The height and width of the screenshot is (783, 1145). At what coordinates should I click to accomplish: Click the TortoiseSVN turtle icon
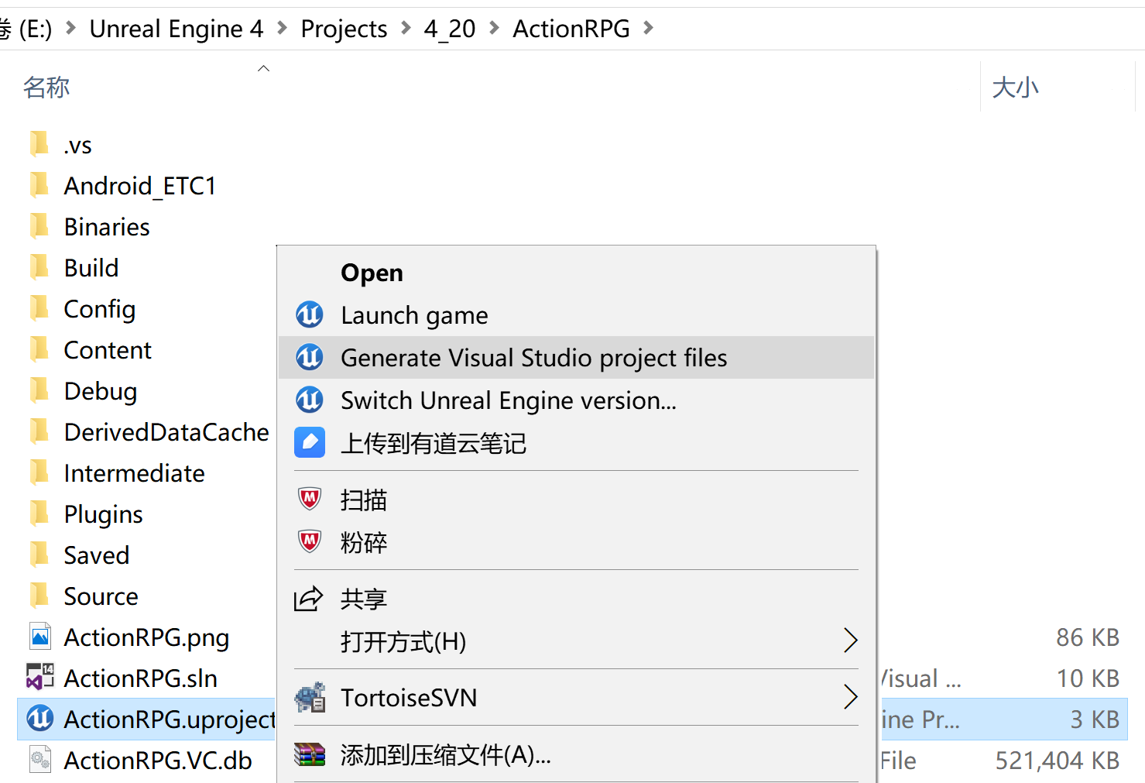[x=310, y=698]
